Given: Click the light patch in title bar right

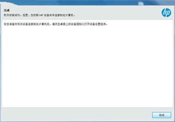Looking at the screenshot, I should [x=141, y=4].
